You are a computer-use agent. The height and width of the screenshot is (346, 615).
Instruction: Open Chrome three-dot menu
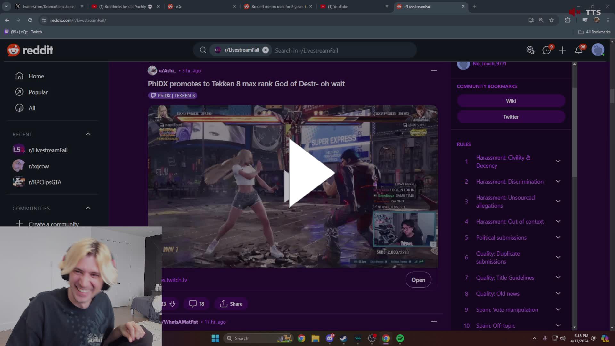click(608, 20)
